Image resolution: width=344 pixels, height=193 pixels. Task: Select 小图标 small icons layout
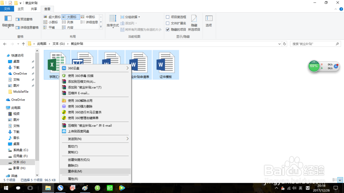(x=51, y=22)
